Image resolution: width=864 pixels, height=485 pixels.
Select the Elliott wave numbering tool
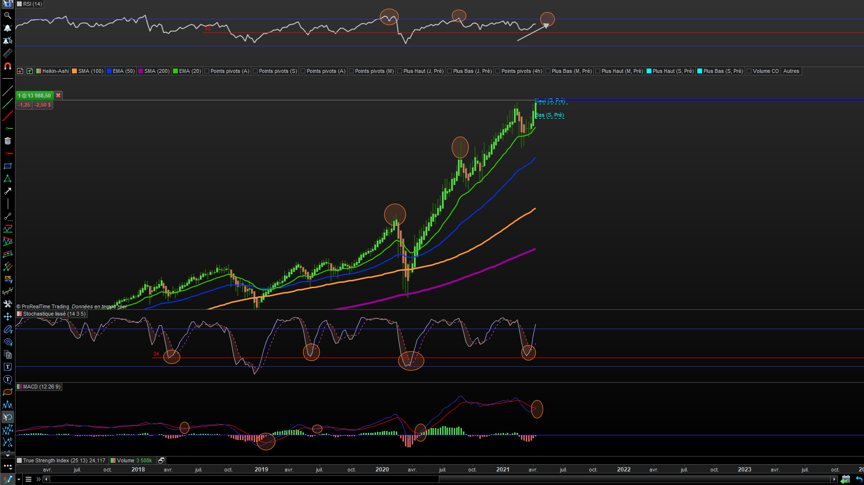point(7,430)
